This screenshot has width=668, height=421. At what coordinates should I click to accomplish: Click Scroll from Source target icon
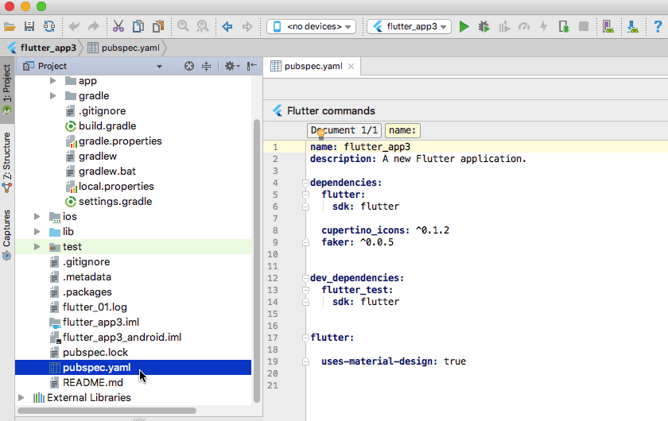189,66
